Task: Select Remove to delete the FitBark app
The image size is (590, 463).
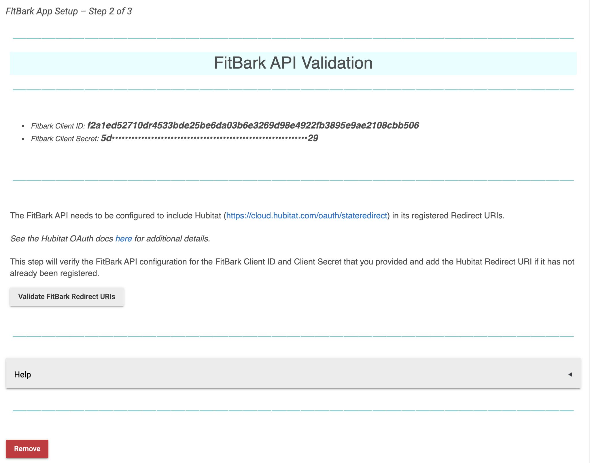Action: [27, 448]
